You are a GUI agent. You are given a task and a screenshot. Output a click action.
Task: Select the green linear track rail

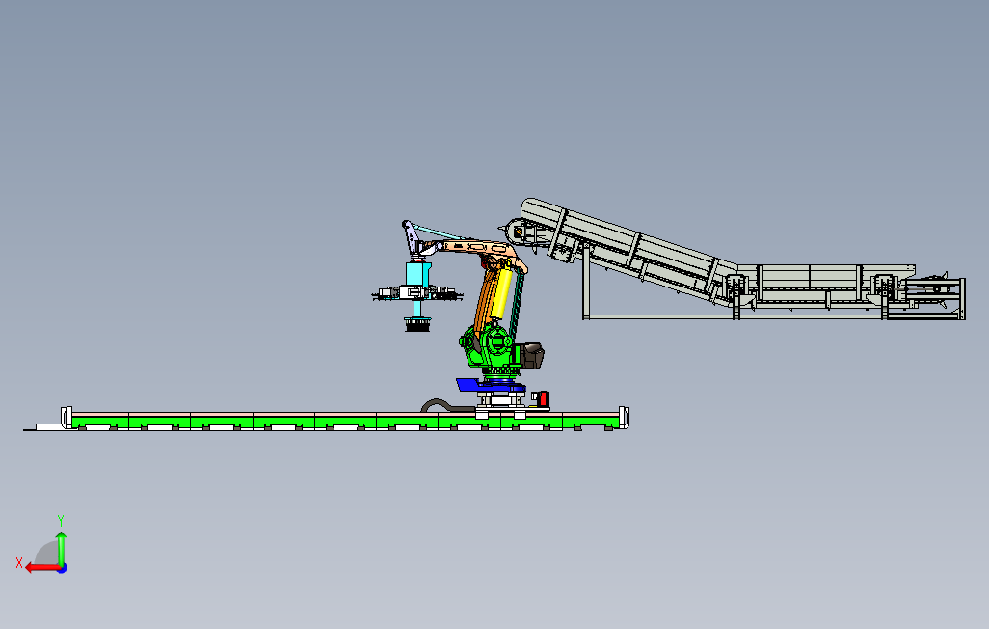click(x=346, y=422)
